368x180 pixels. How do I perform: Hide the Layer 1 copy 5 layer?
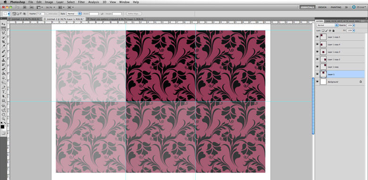pos(318,37)
